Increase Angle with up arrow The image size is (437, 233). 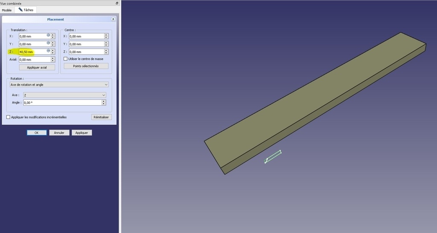(104, 101)
